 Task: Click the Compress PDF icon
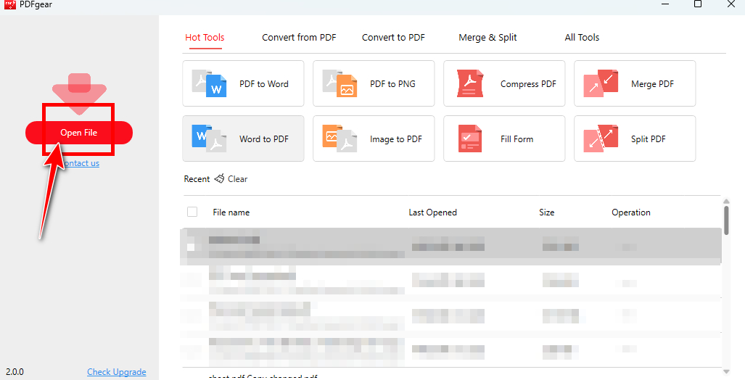470,83
